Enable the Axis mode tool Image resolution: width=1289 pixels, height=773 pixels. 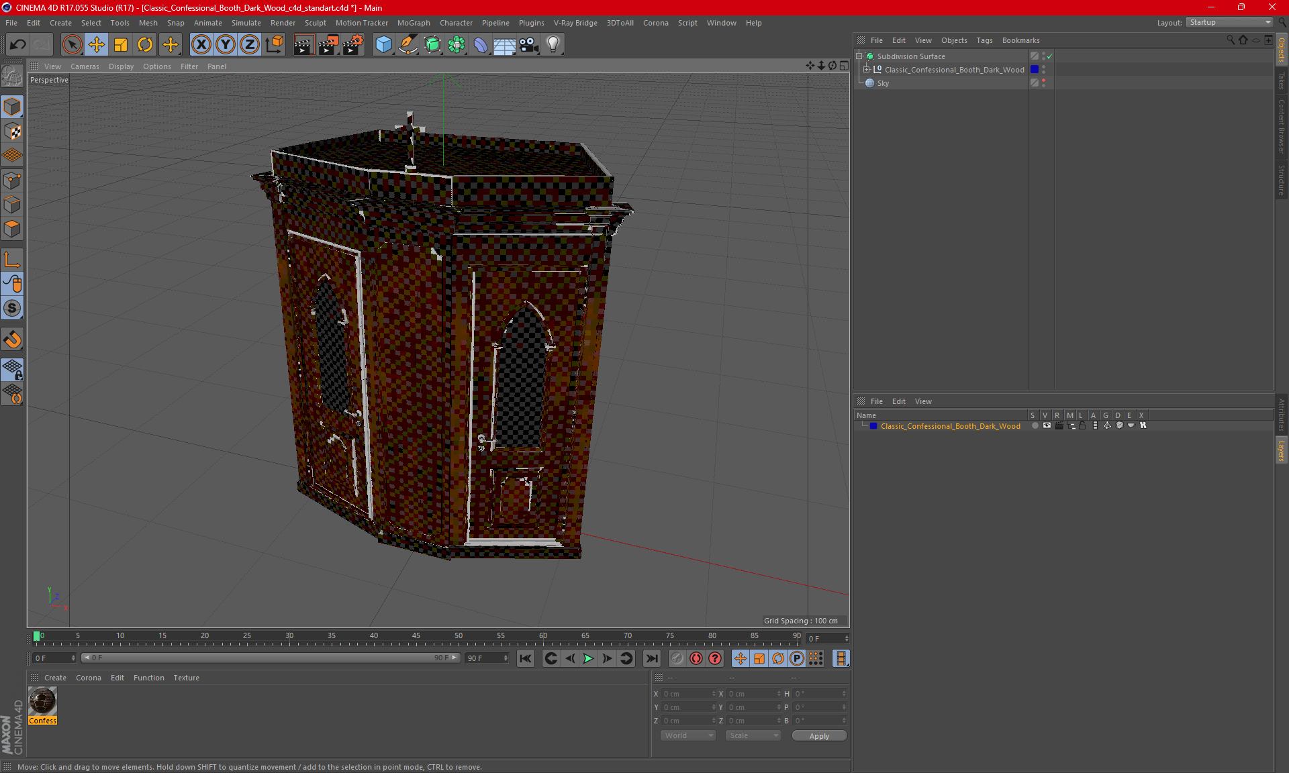coord(12,260)
